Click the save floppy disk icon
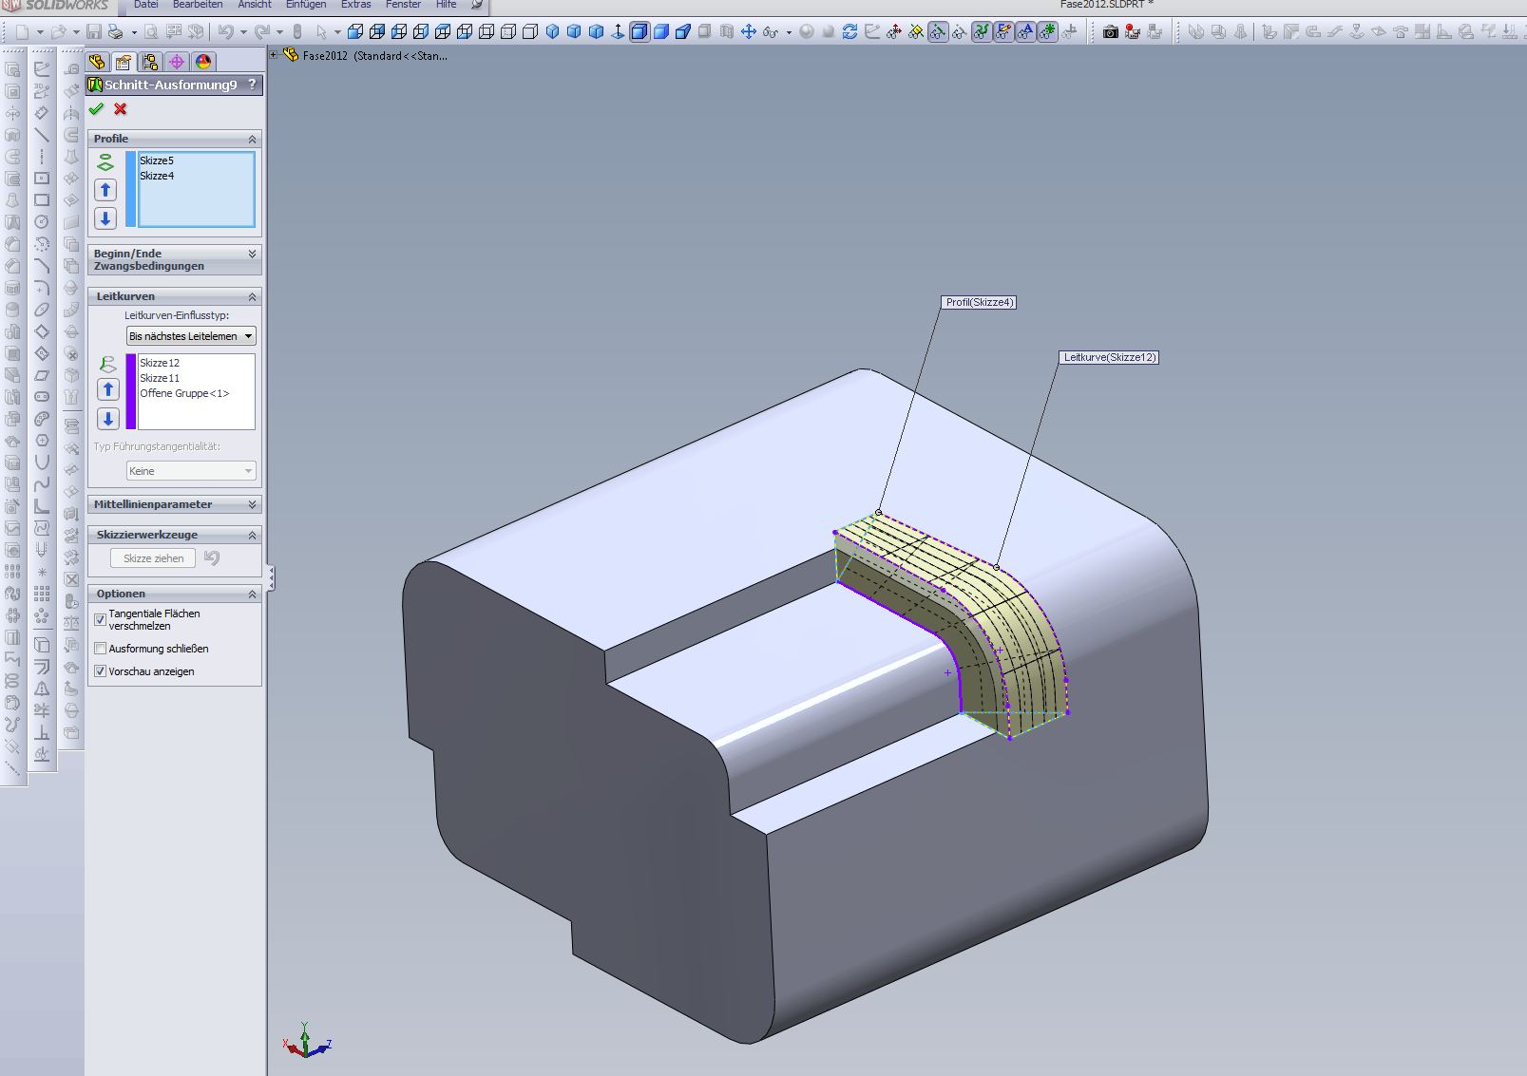The width and height of the screenshot is (1527, 1076). [x=94, y=32]
